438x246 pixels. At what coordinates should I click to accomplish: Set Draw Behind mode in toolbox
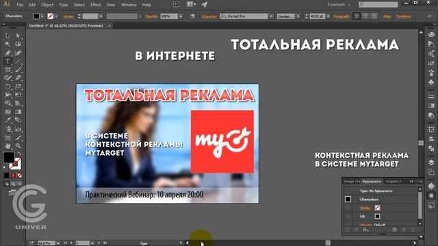(x=13, y=184)
